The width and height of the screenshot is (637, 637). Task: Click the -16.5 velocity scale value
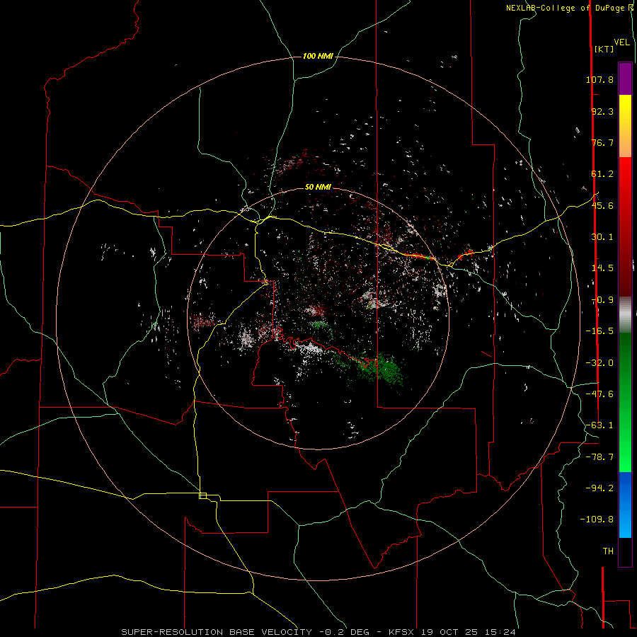599,331
